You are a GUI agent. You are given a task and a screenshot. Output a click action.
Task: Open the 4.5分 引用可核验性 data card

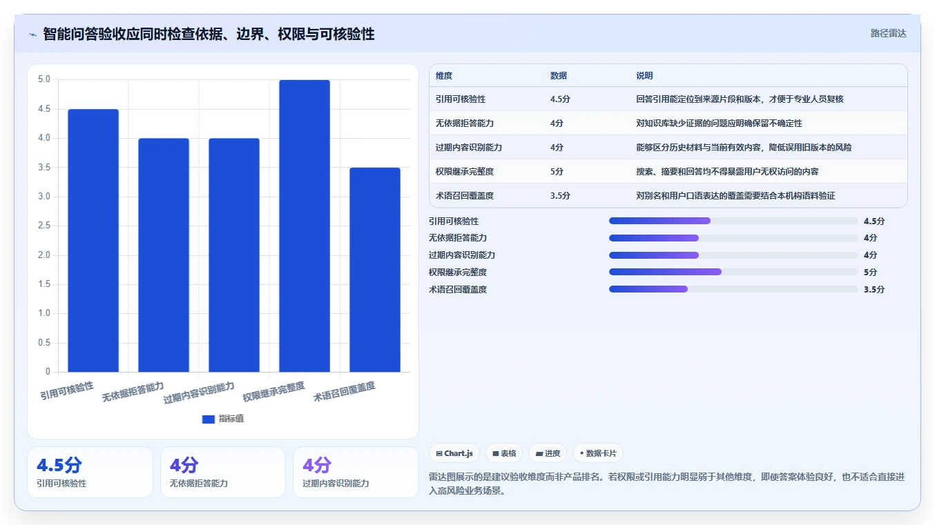tap(90, 472)
